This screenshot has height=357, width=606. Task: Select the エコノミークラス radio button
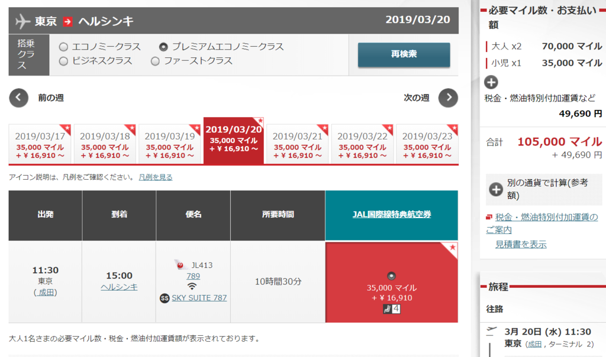63,47
